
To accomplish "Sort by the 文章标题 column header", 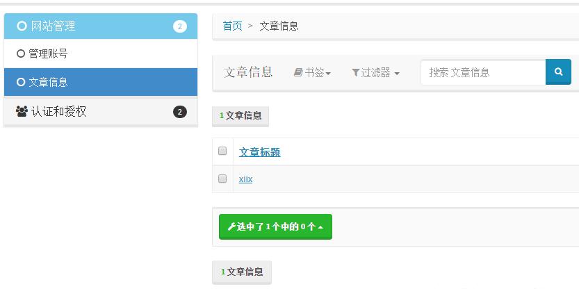I will click(x=259, y=152).
